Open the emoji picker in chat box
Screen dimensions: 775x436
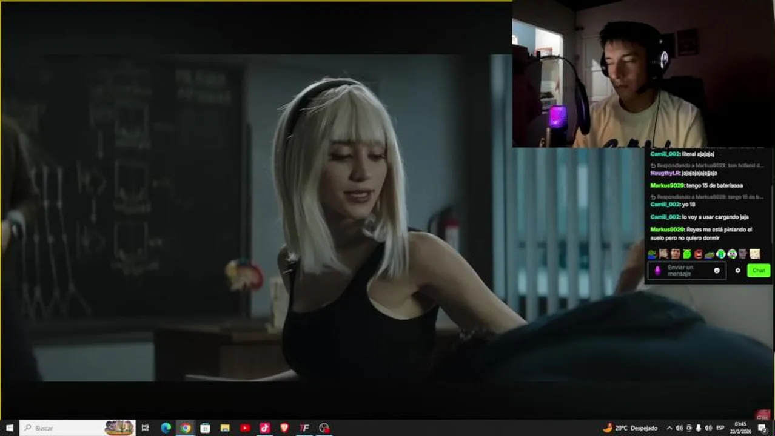coord(717,270)
